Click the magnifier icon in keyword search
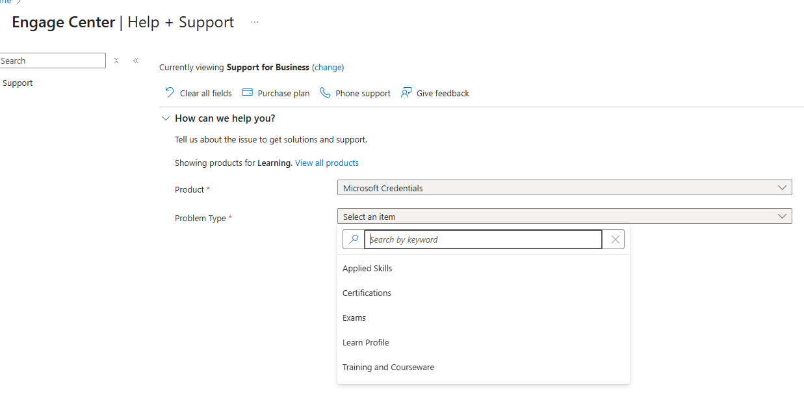Viewport: 804px width, 404px height. (354, 239)
